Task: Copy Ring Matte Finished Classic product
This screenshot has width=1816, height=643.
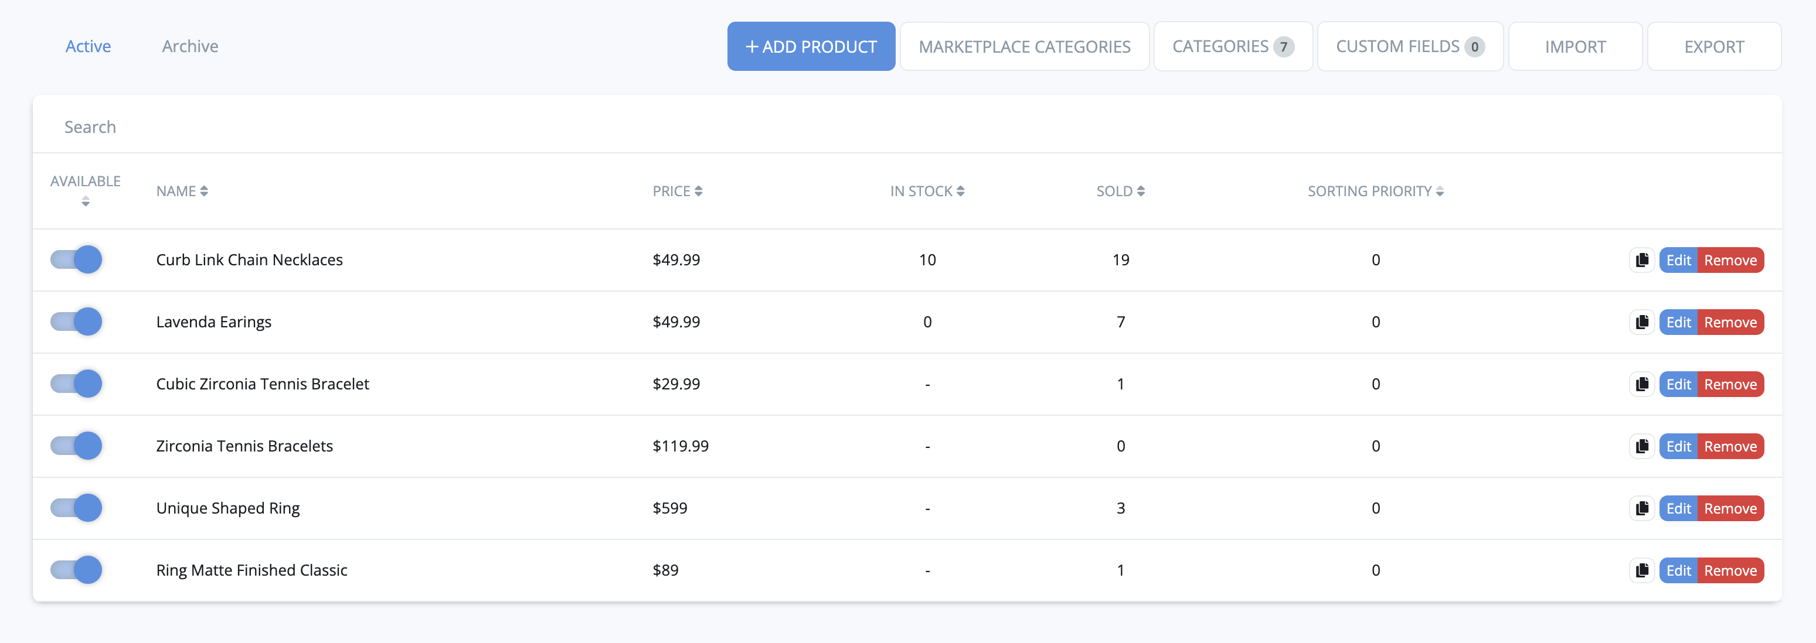Action: [x=1642, y=570]
